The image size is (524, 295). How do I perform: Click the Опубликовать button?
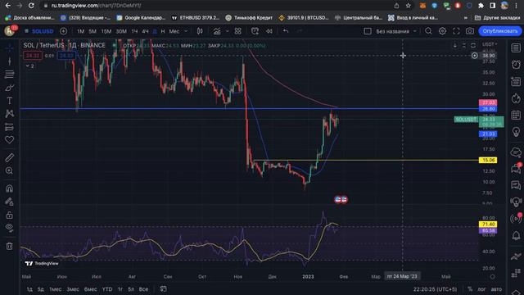[x=500, y=31]
